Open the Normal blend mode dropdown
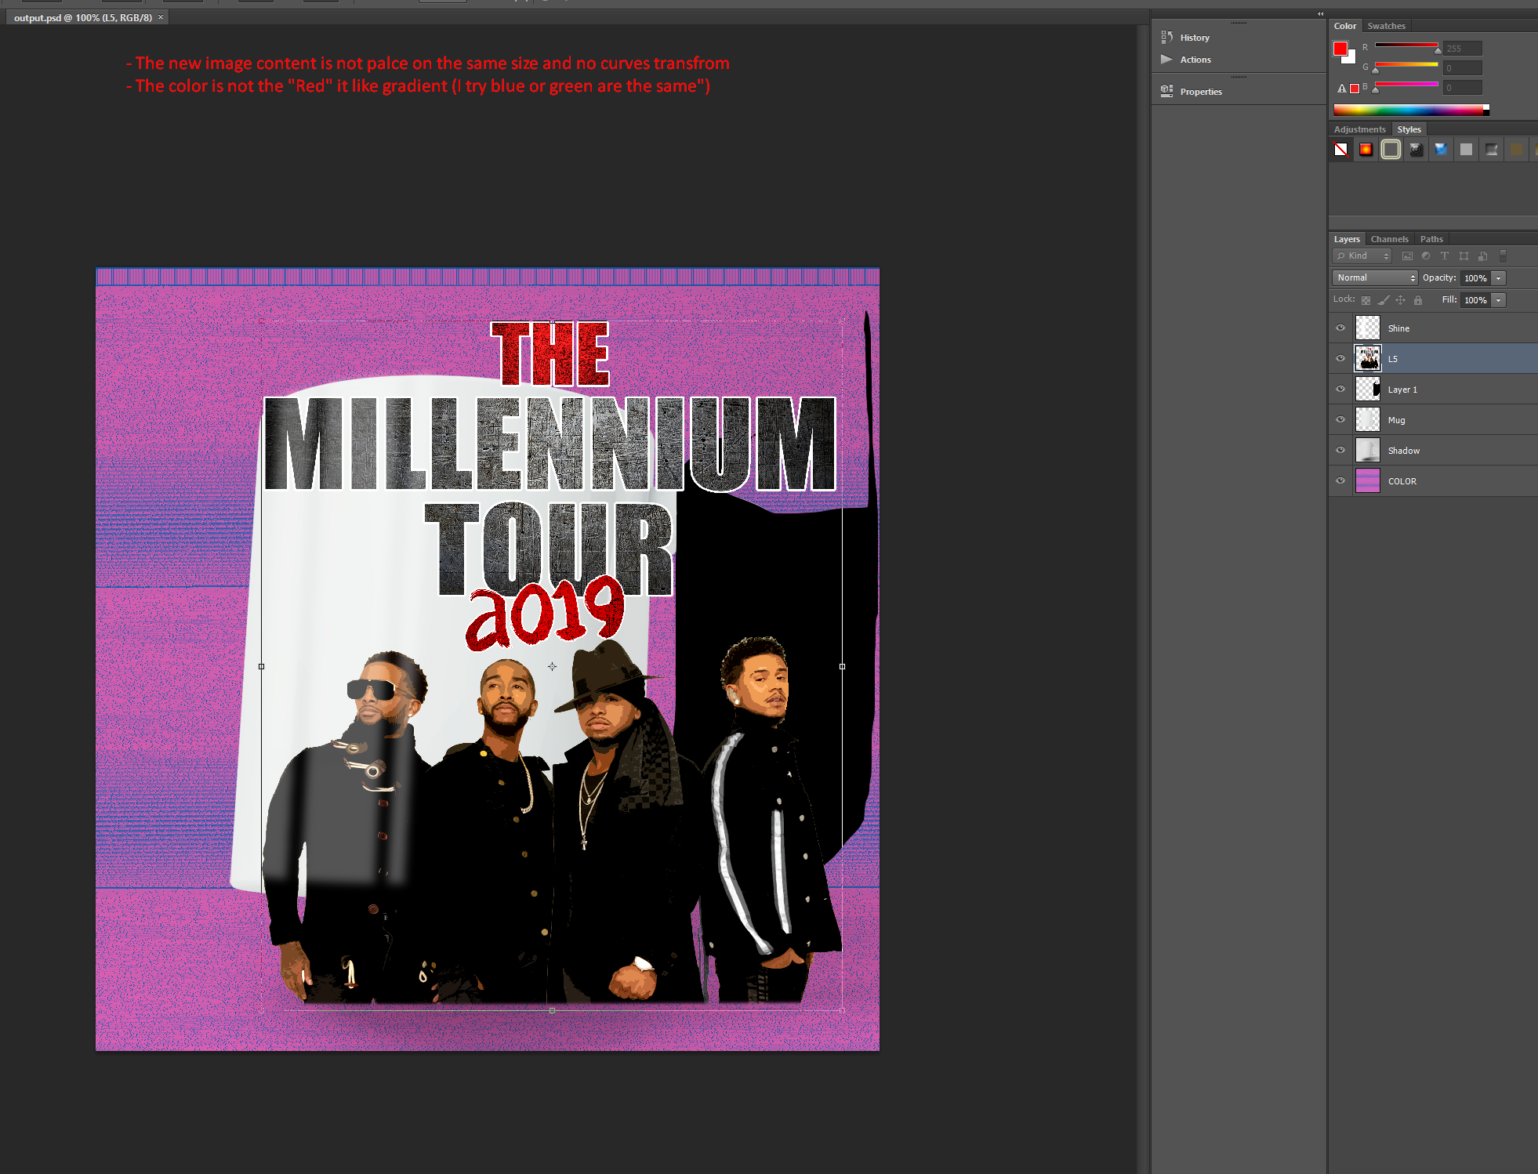The image size is (1538, 1174). click(x=1375, y=278)
